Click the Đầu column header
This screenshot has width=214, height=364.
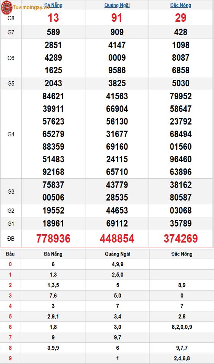point(10,254)
